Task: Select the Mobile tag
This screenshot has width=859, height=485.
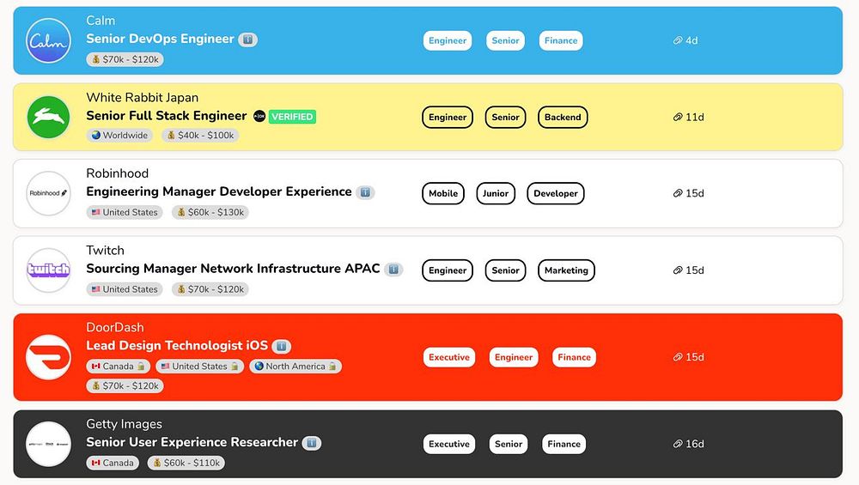Action: [443, 193]
